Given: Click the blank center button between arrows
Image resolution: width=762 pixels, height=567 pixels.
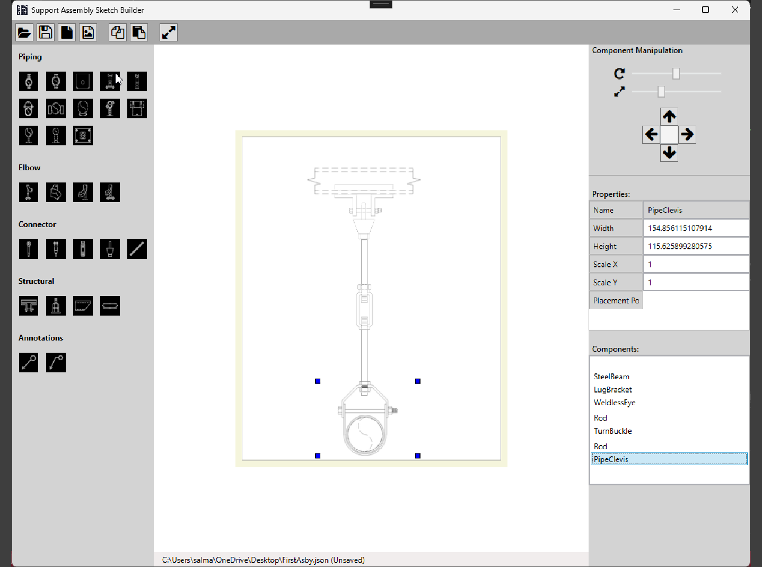Looking at the screenshot, I should 669,134.
